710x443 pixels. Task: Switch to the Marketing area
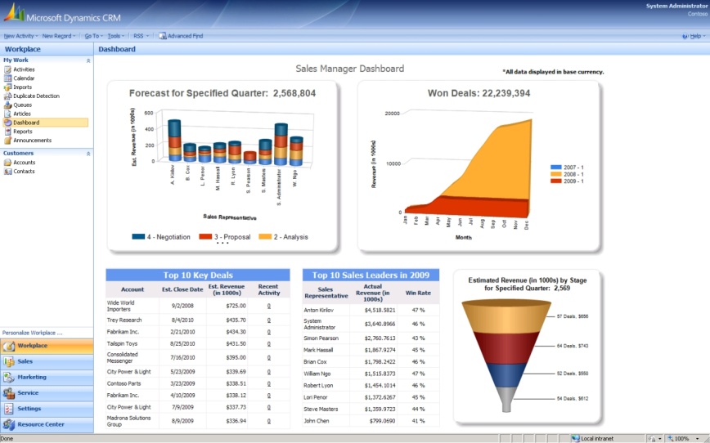tap(47, 378)
